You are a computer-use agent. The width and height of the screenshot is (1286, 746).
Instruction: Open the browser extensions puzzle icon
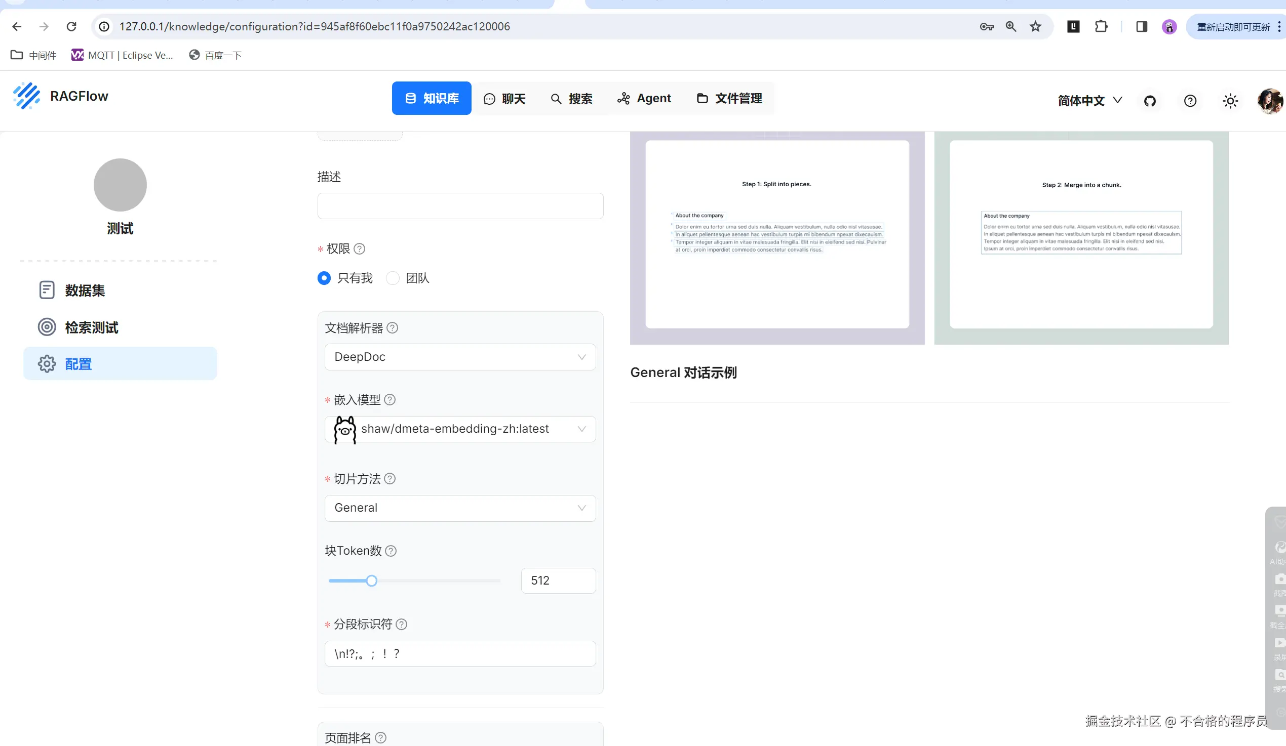[x=1101, y=26]
